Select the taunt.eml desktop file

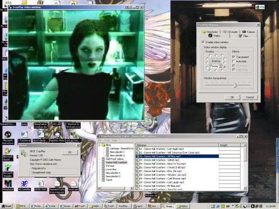(x=73, y=184)
